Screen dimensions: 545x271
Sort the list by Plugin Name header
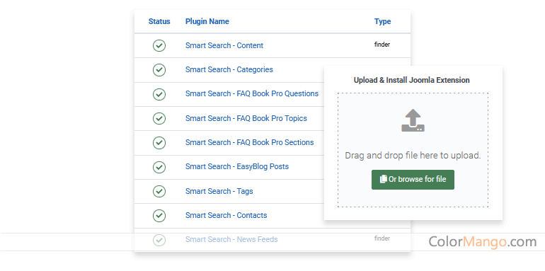(x=207, y=21)
